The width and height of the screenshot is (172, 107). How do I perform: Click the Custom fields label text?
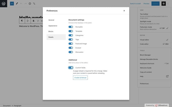click(80, 68)
